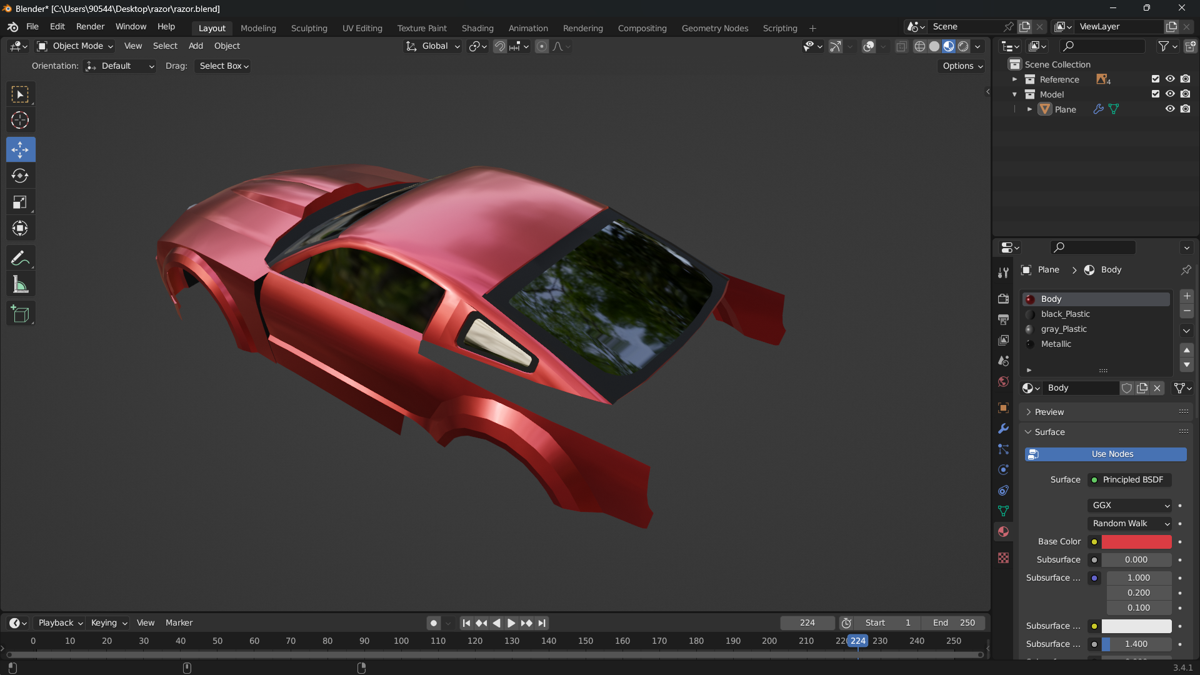
Task: Hide the Plane object in viewport
Action: pos(1170,109)
